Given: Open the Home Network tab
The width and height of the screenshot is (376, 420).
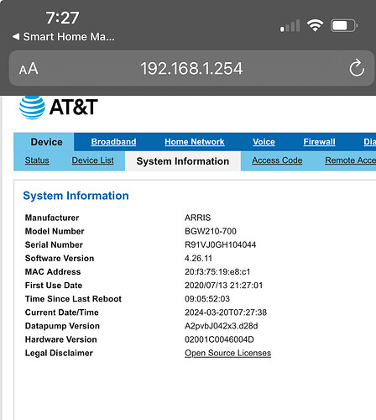Looking at the screenshot, I should point(195,142).
